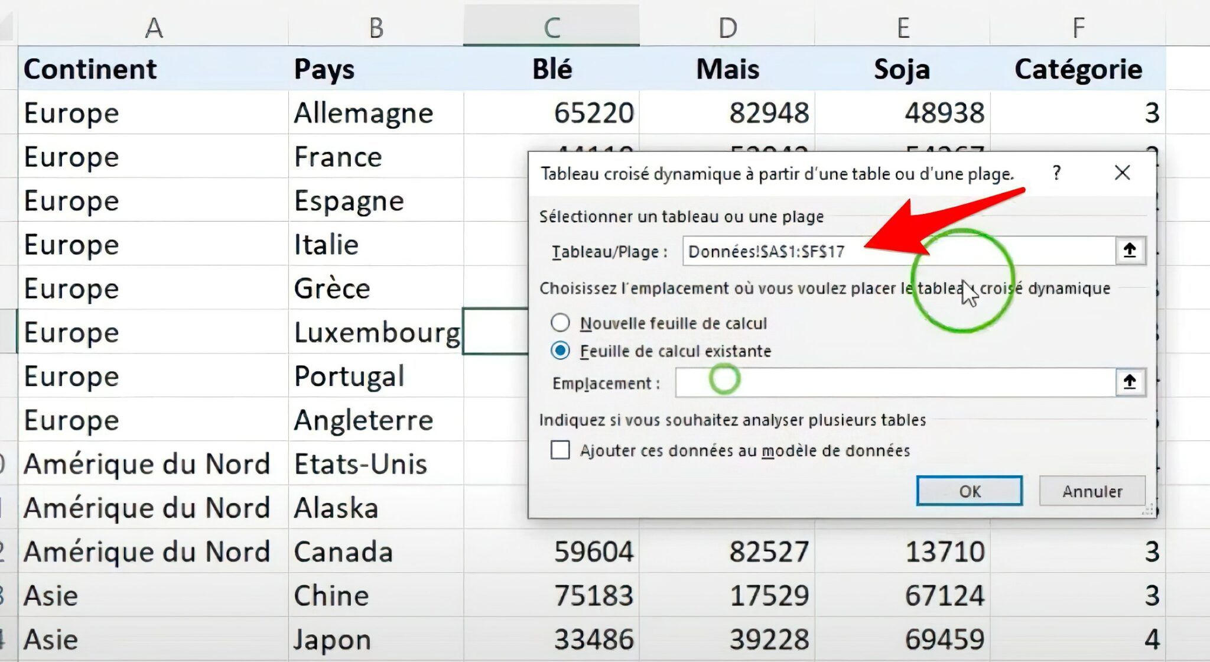
Task: Cancel the dialog with Annuler
Action: 1092,491
